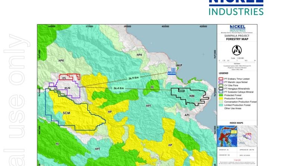This screenshot has width=295, height=166.
Task: Click the large Nickel Industries logo in the page header
Action: pyautogui.click(x=236, y=7)
